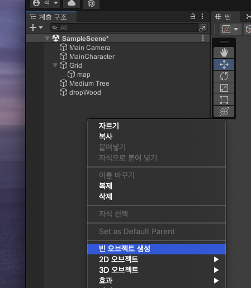Image resolution: width=251 pixels, height=288 pixels.
Task: Collapse the SampleScene tree
Action: (47, 39)
